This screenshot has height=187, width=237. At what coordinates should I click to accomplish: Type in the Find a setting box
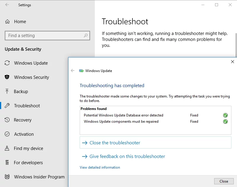(44, 36)
